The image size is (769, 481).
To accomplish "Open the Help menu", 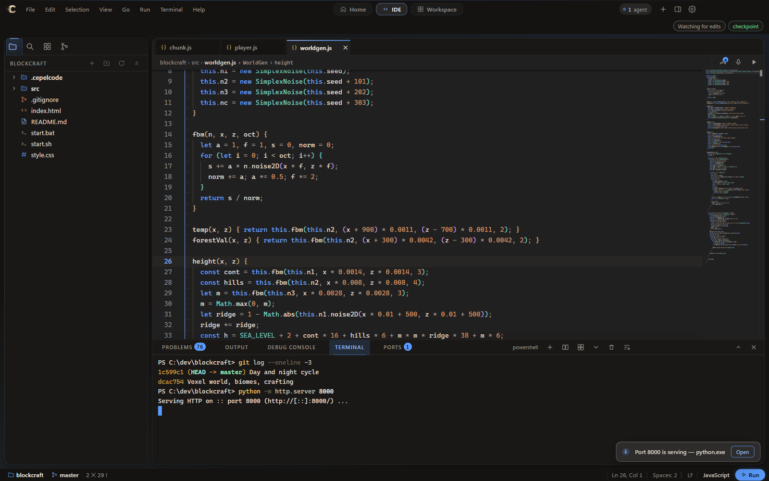I will tap(198, 10).
